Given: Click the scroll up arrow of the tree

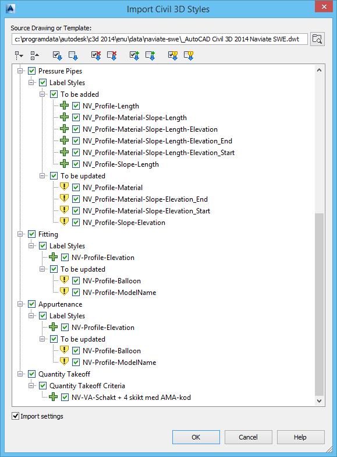Looking at the screenshot, I should tap(319, 70).
